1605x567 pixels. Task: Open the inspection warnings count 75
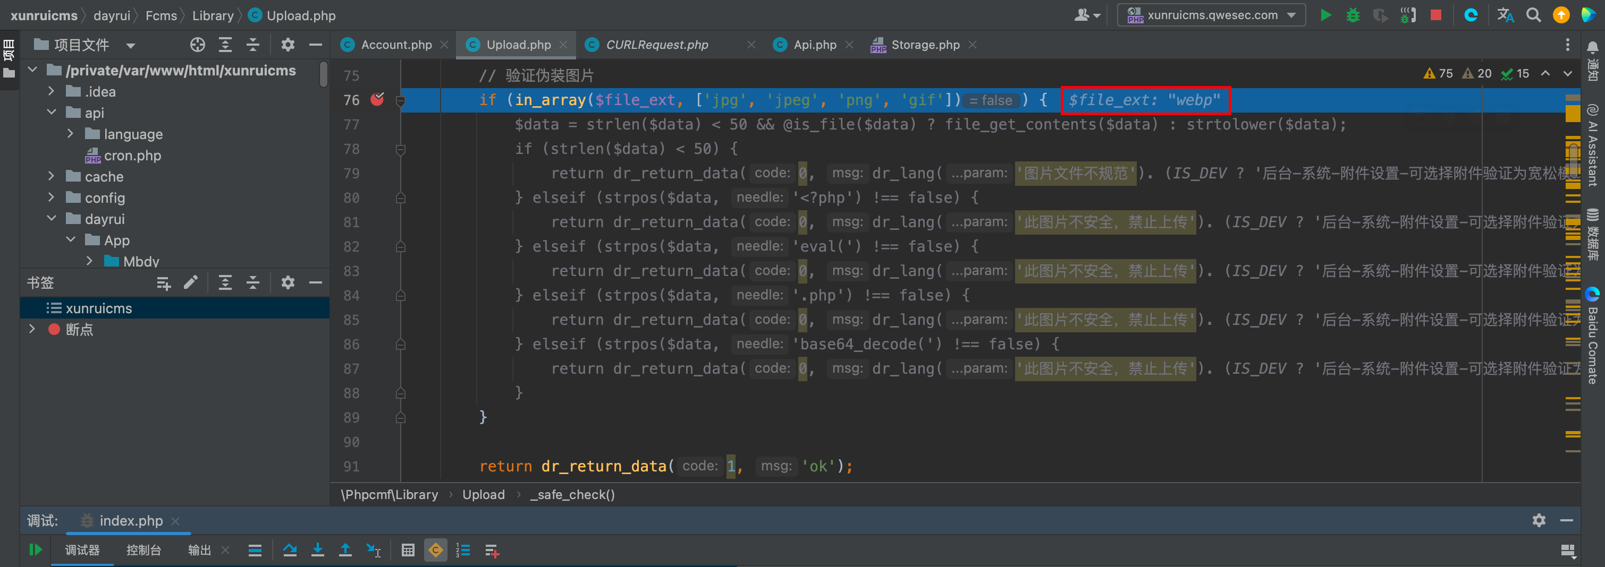tap(1438, 73)
